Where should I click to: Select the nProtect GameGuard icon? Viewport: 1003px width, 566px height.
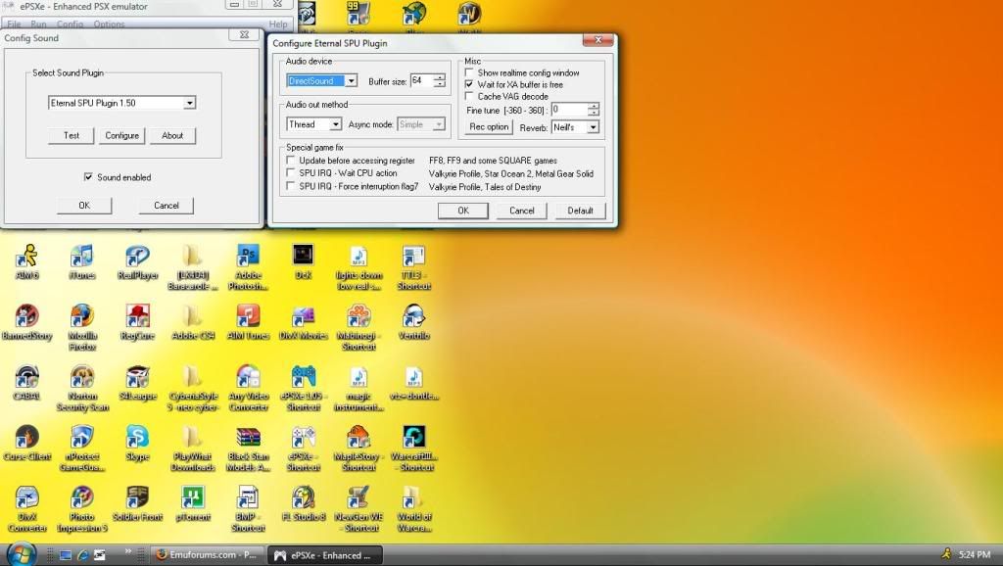tap(82, 448)
